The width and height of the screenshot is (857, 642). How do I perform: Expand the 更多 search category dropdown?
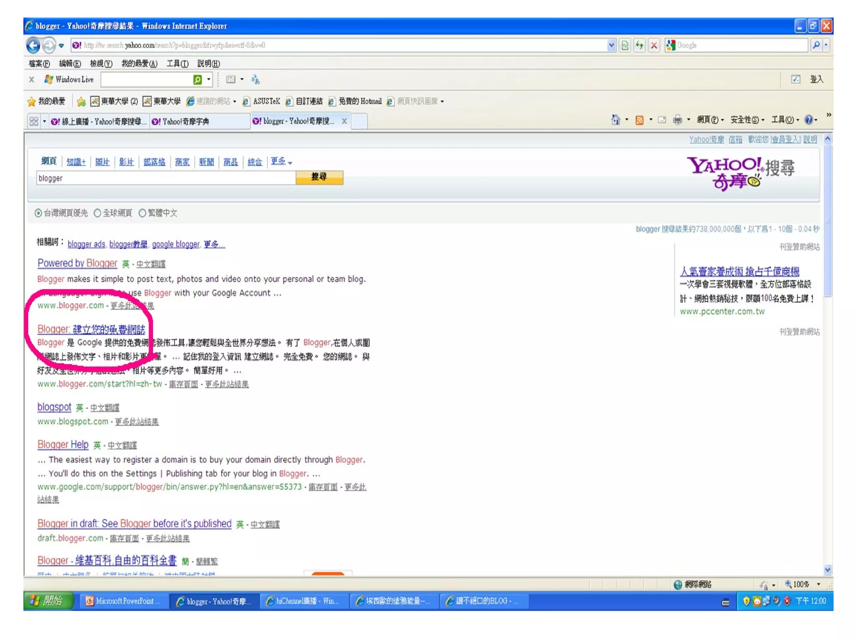click(x=281, y=162)
